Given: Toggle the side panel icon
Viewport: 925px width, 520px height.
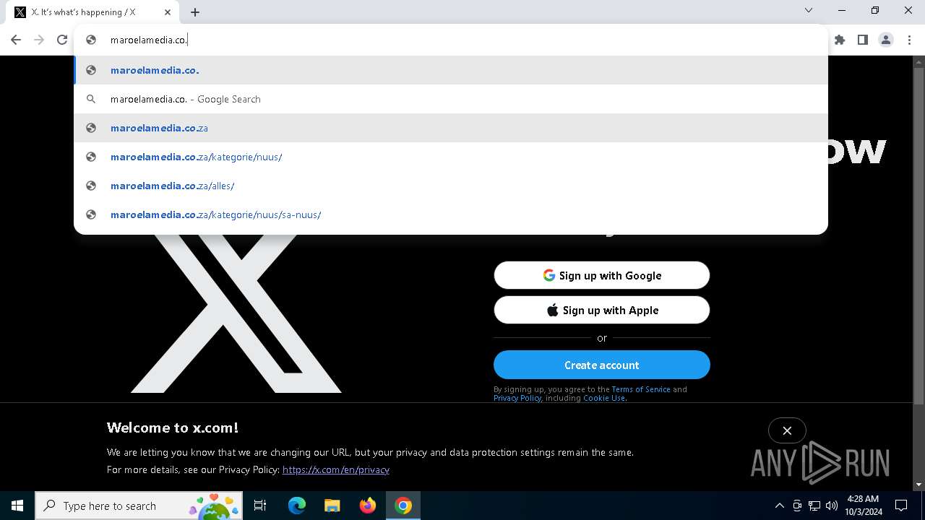Looking at the screenshot, I should click(x=863, y=40).
